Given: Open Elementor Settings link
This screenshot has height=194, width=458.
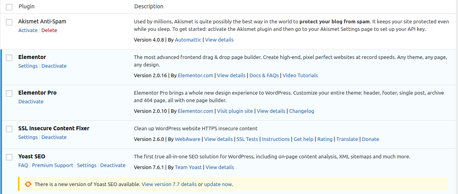Looking at the screenshot, I should pyautogui.click(x=28, y=66).
